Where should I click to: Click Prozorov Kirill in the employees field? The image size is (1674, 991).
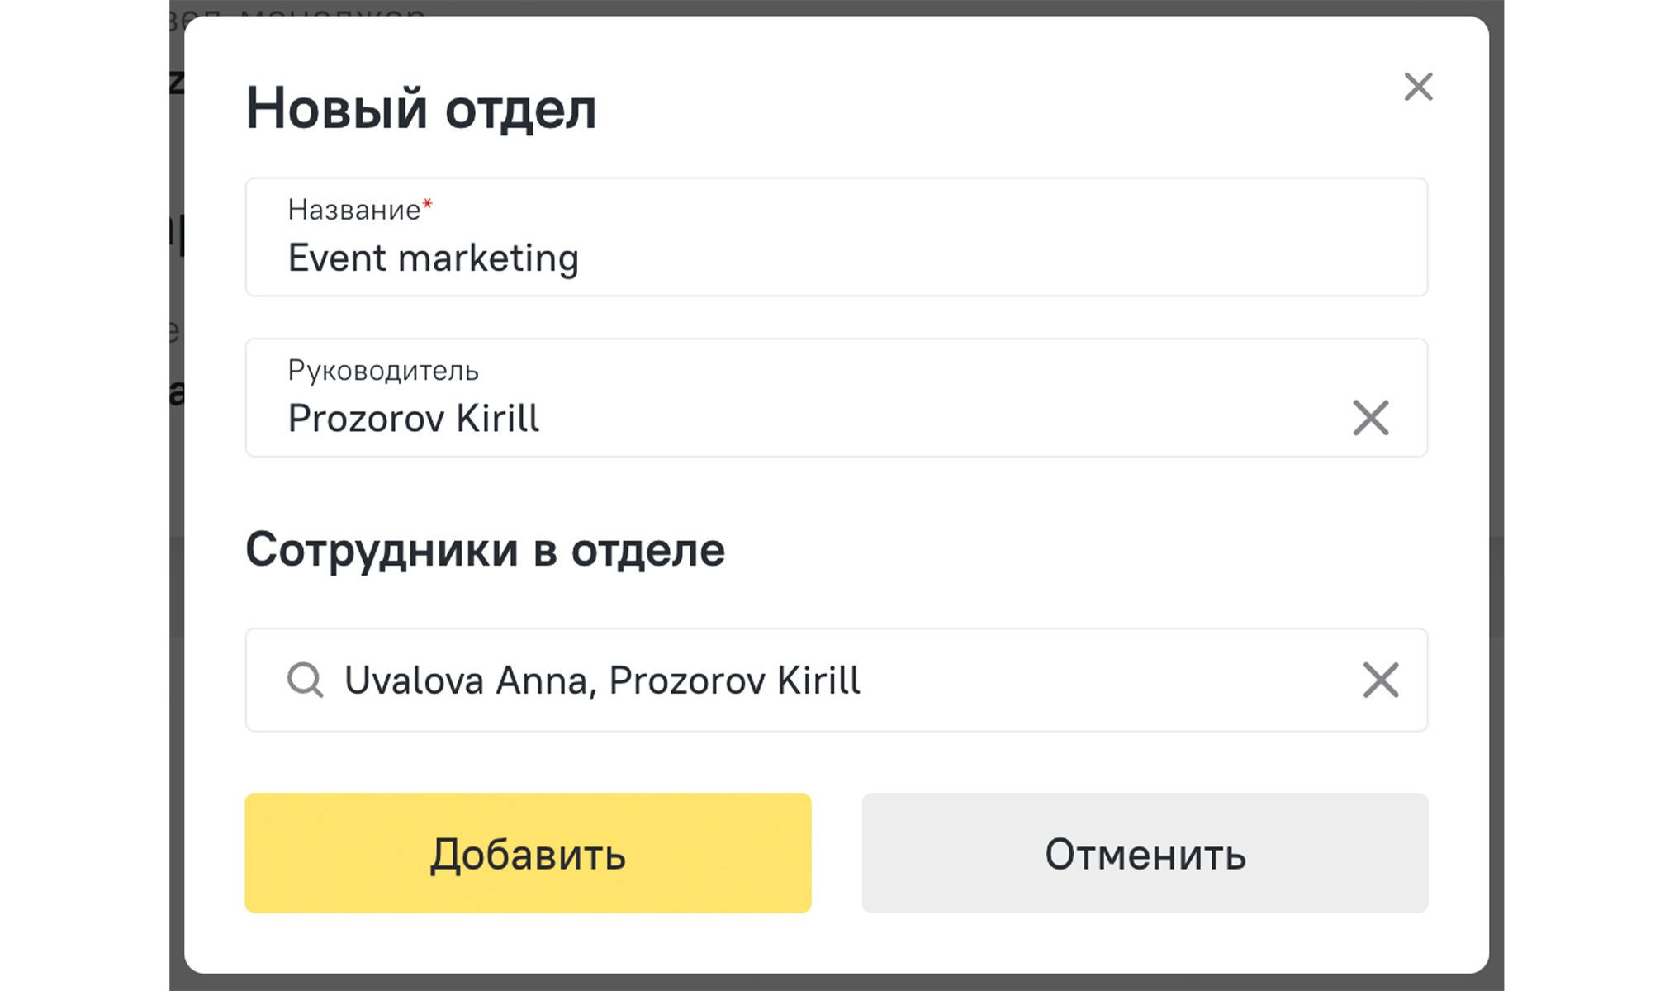click(734, 681)
